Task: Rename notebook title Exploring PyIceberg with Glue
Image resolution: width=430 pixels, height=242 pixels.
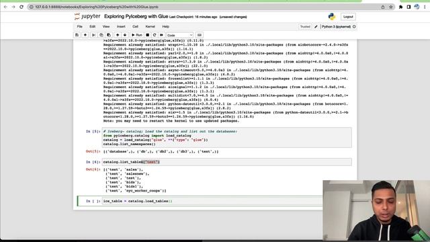Action: pos(136,16)
